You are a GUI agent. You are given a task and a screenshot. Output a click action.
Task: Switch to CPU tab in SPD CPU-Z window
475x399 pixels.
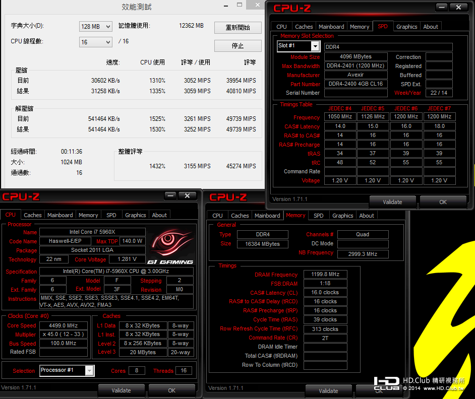281,27
